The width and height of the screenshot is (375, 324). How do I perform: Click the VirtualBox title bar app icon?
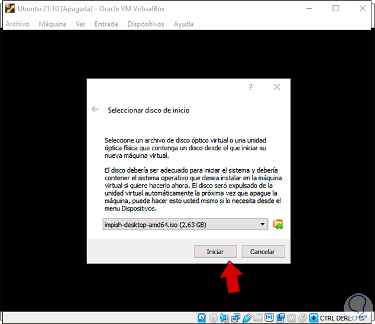10,9
